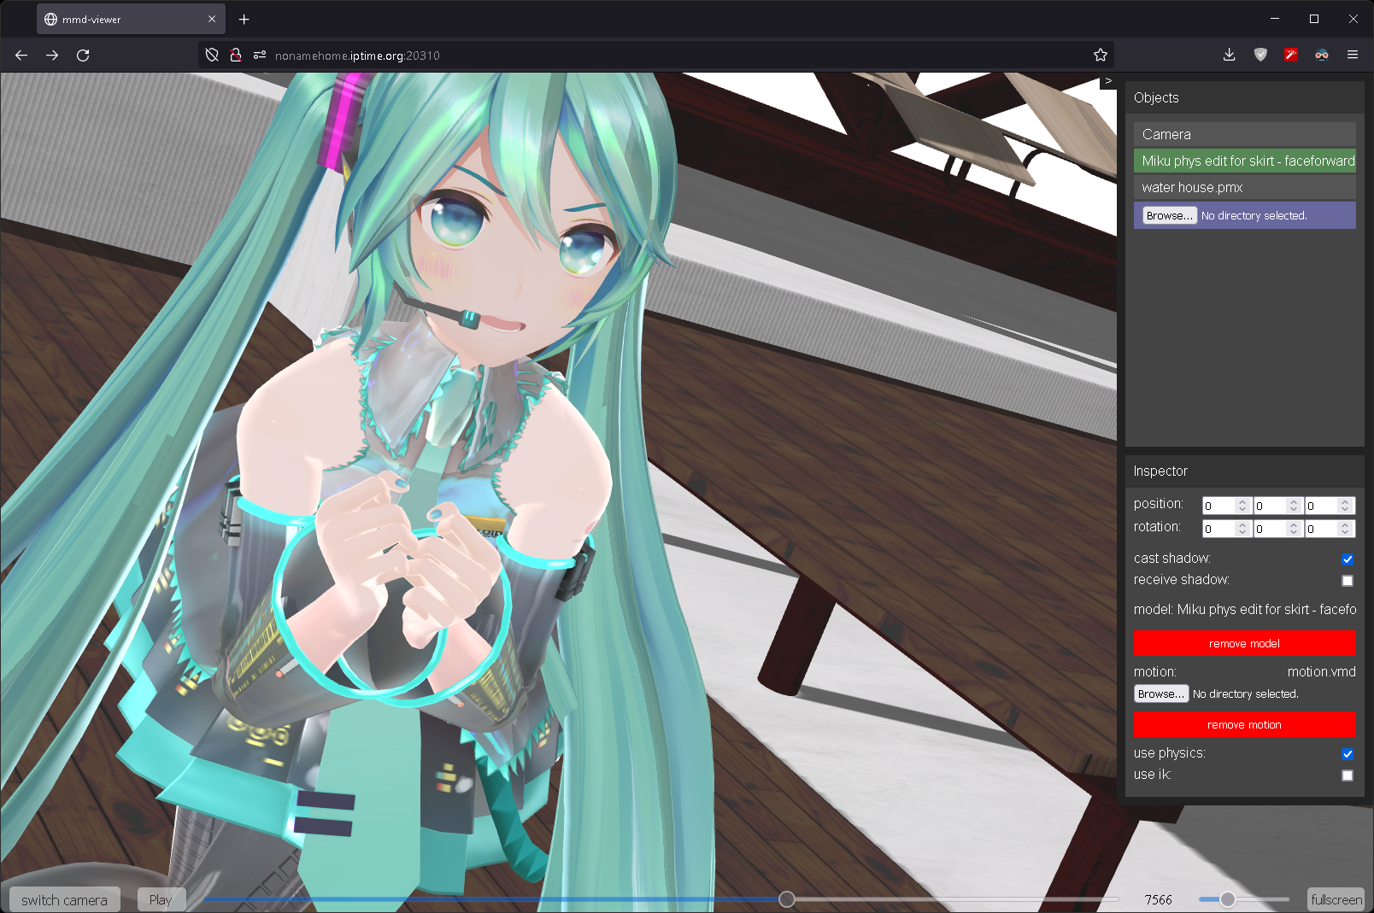
Task: Click the insecure connection lock icon
Action: pos(236,56)
